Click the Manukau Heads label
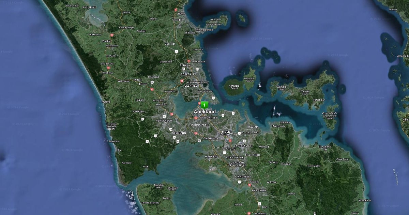Image resolution: width=409 pixels, height=215 pixels. [x=158, y=186]
